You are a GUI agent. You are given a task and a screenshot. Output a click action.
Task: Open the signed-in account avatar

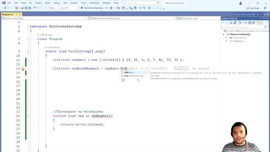240,3
